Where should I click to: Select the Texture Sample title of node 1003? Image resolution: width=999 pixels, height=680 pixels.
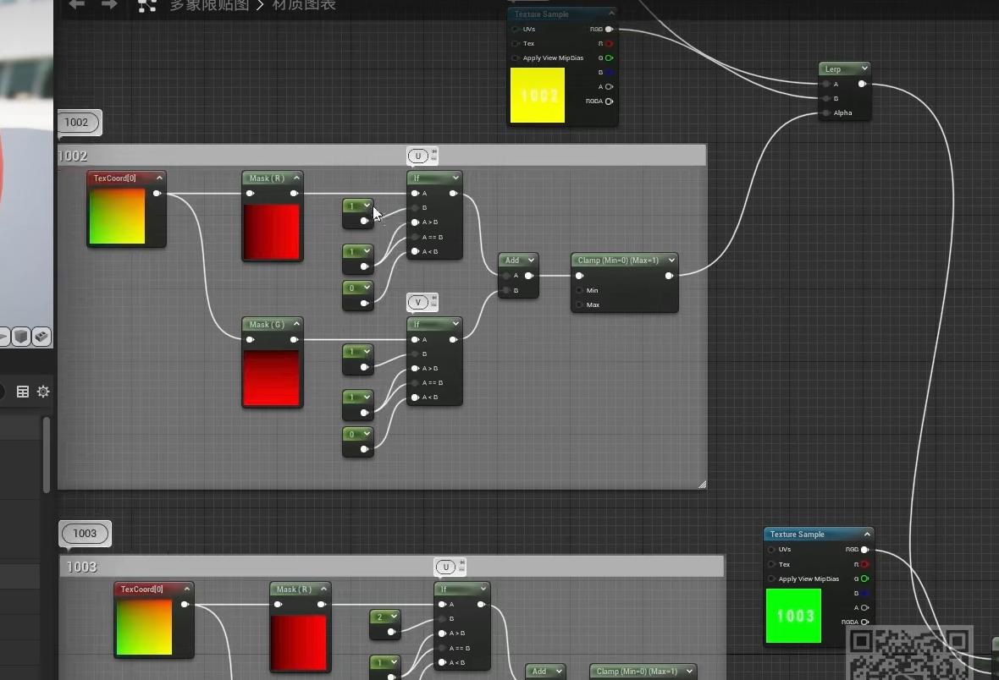click(x=797, y=535)
